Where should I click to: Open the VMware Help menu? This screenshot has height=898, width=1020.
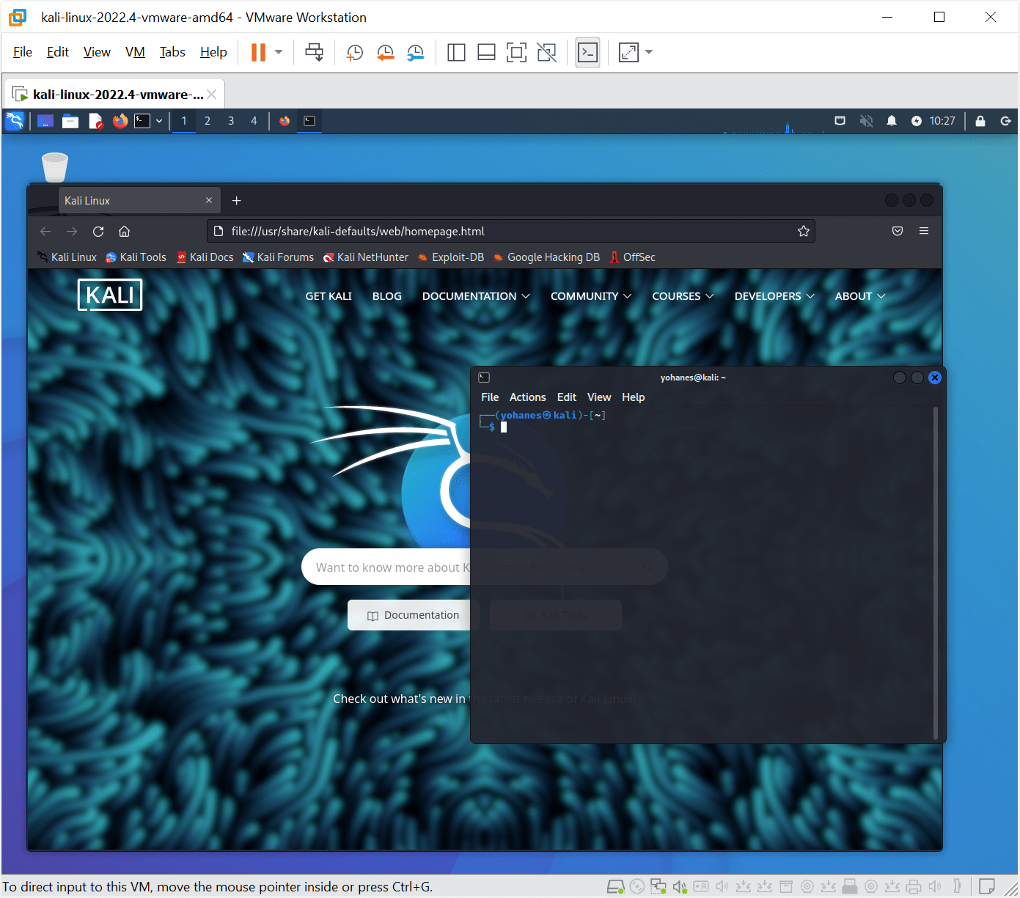click(x=213, y=52)
